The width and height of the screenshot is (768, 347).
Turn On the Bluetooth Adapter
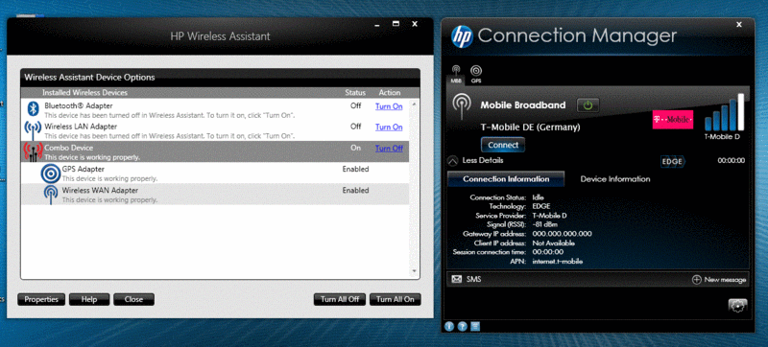pyautogui.click(x=389, y=106)
